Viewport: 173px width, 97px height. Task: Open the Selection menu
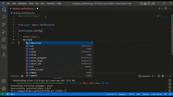point(22,4)
